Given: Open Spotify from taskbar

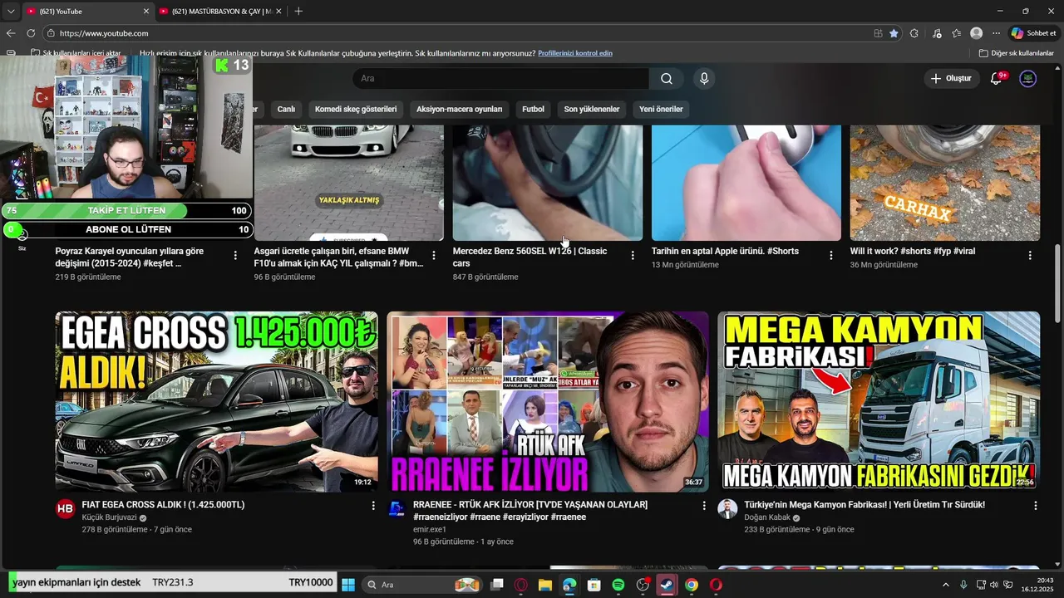Looking at the screenshot, I should tap(618, 585).
